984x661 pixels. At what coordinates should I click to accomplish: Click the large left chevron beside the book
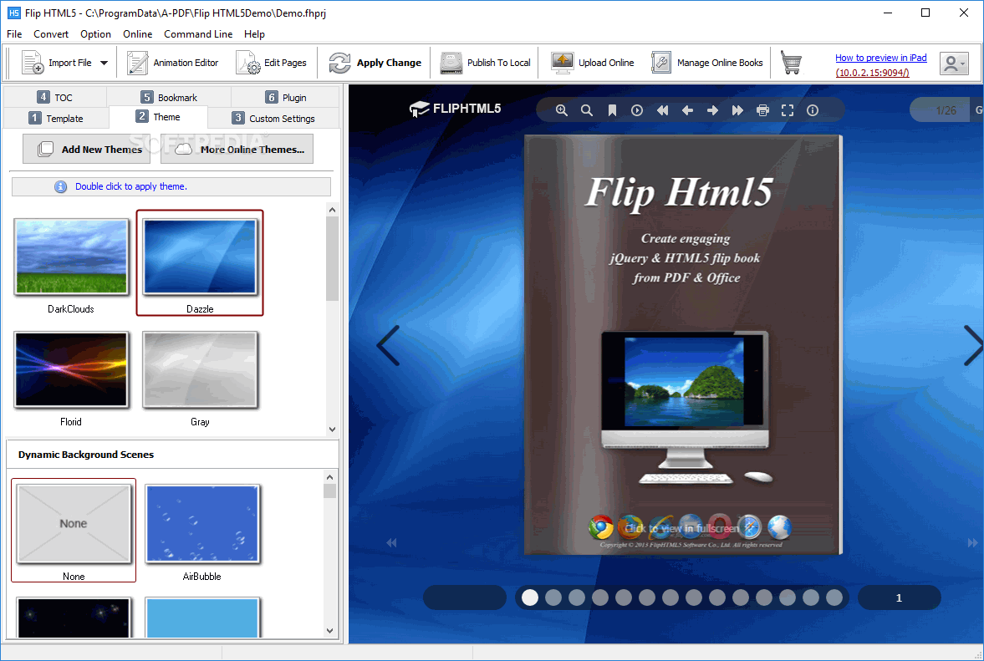point(388,346)
